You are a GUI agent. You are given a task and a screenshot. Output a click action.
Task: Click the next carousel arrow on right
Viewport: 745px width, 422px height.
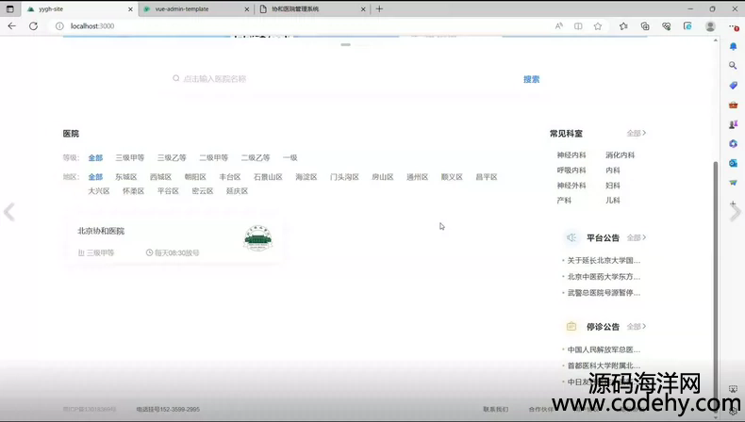coord(736,212)
